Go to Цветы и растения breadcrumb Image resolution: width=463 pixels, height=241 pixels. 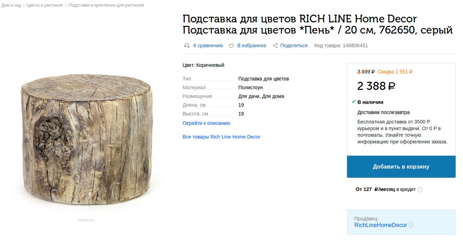click(45, 5)
